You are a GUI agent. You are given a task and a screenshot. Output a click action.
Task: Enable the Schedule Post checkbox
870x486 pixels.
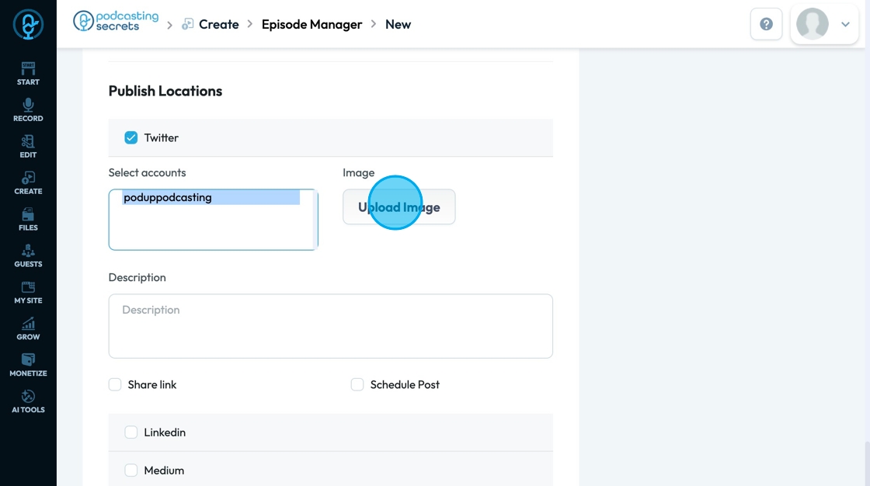[x=357, y=384]
